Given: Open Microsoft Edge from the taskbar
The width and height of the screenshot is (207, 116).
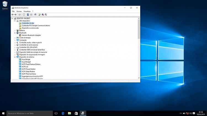Looking at the screenshot, I should pos(63,113).
